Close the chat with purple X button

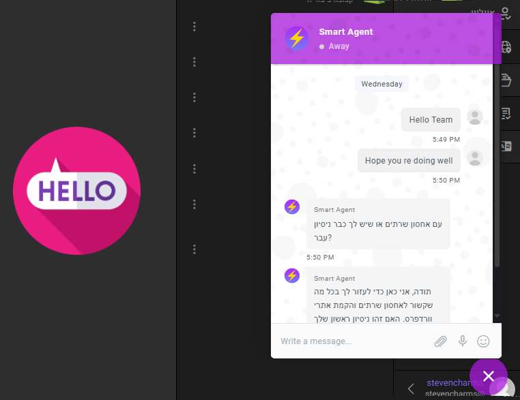(489, 376)
